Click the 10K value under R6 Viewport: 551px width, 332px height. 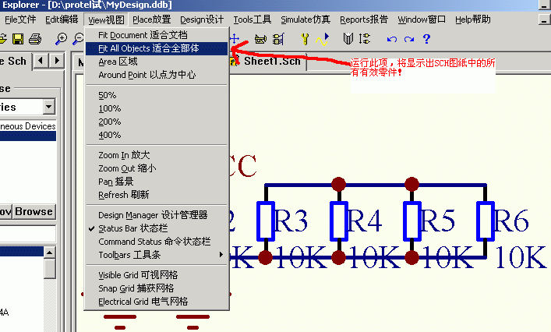click(521, 257)
